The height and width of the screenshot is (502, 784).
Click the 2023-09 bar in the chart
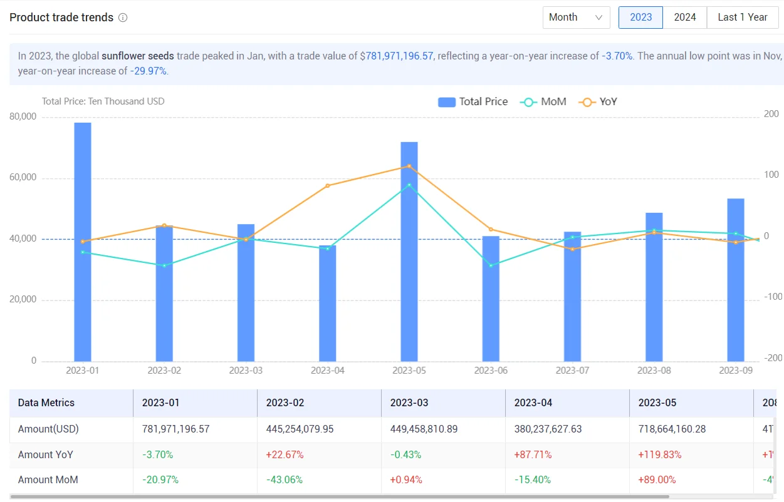(x=736, y=280)
